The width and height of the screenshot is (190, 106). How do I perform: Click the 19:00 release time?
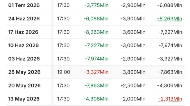tap(64, 72)
